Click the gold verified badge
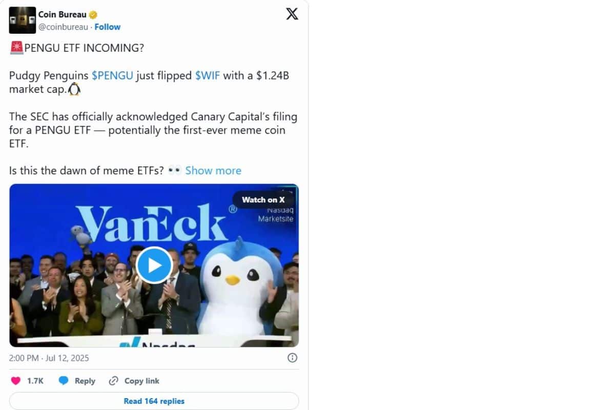615x410 pixels. click(93, 14)
